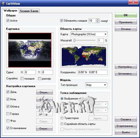The width and height of the screenshot is (140, 138).
Task: Decrease the update interval with down arrow
Action: (x=97, y=22)
